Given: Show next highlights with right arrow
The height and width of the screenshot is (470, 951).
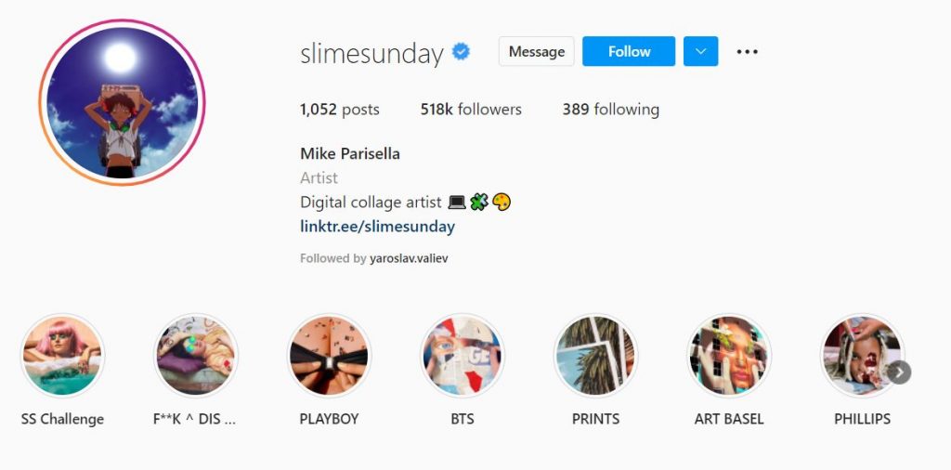Looking at the screenshot, I should point(899,372).
